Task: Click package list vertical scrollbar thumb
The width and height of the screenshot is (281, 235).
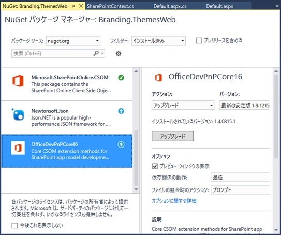Action: click(x=136, y=158)
